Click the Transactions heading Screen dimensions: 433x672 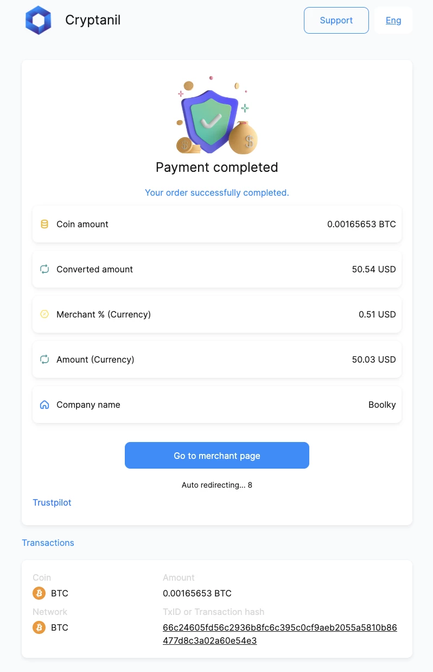[x=48, y=543]
